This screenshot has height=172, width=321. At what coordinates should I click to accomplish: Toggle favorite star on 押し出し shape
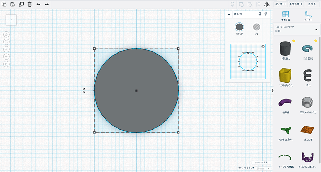294,41
